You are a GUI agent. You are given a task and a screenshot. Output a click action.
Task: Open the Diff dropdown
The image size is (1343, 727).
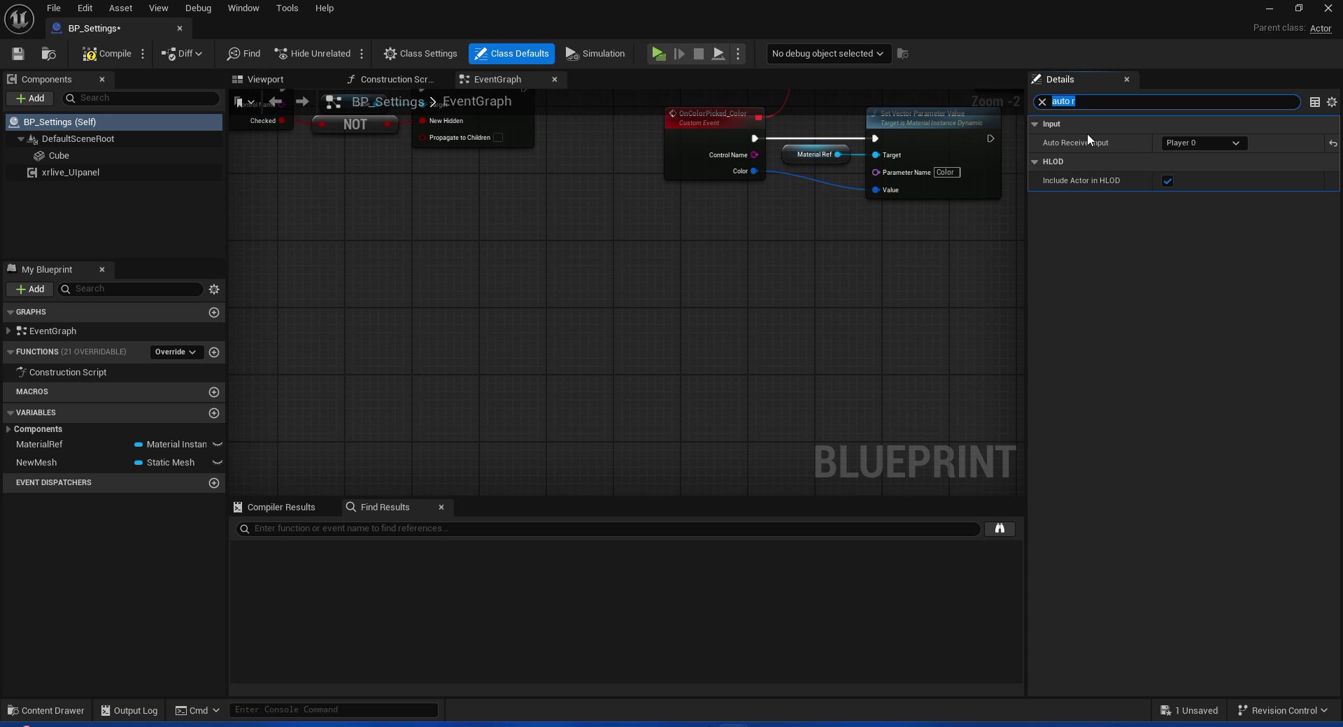182,54
